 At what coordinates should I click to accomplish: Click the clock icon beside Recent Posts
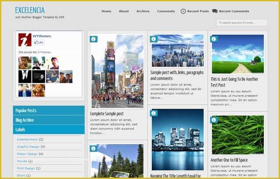(183, 11)
